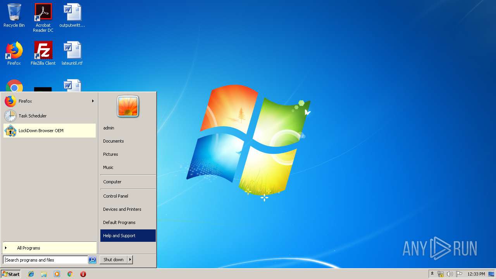496x279 pixels.
Task: Open Pictures from the Start menu
Action: [128, 154]
